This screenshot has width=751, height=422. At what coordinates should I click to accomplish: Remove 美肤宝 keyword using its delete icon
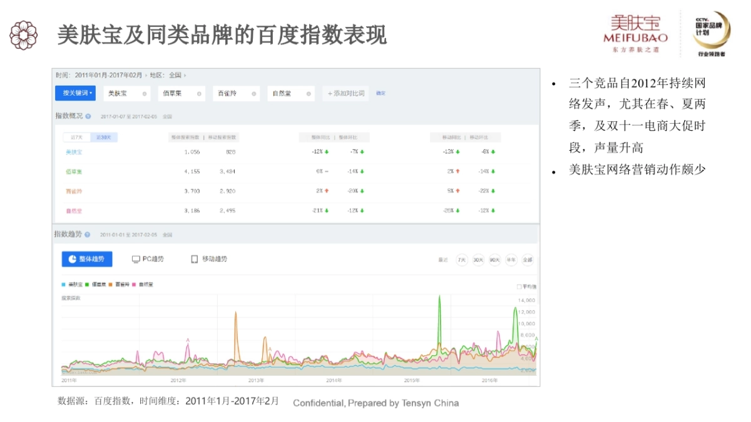click(145, 94)
